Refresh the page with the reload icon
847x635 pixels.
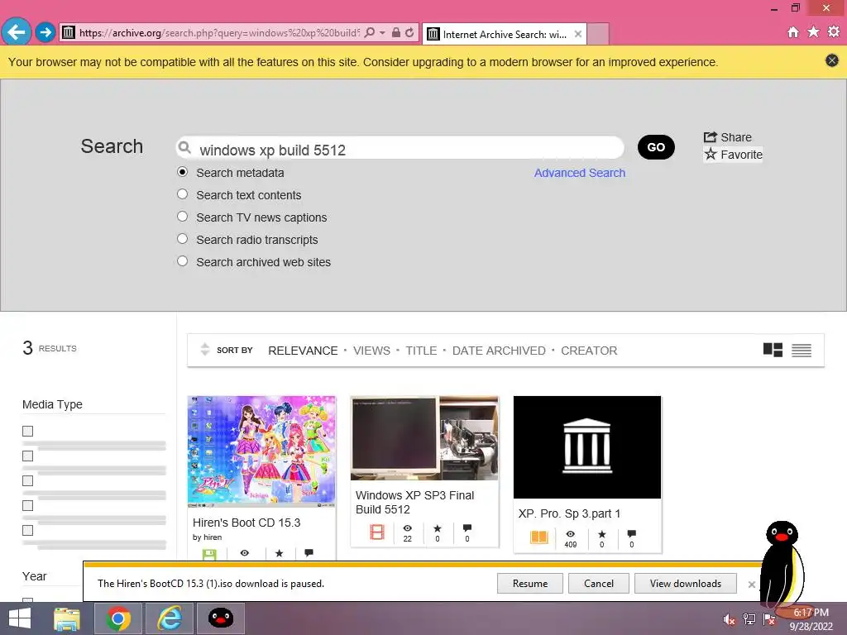coord(410,32)
